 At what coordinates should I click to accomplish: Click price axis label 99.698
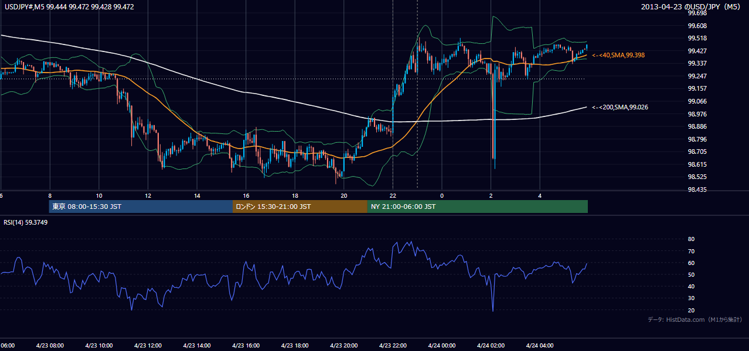pyautogui.click(x=697, y=13)
